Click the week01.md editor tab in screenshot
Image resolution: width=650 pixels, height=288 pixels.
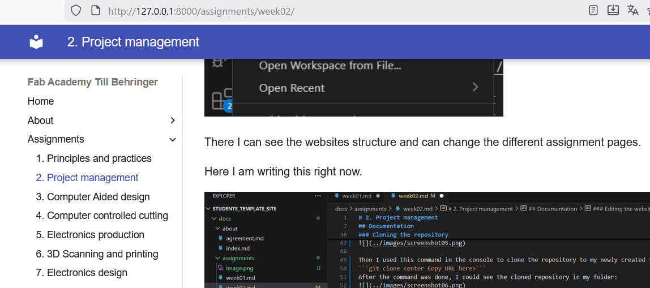[x=356, y=196]
